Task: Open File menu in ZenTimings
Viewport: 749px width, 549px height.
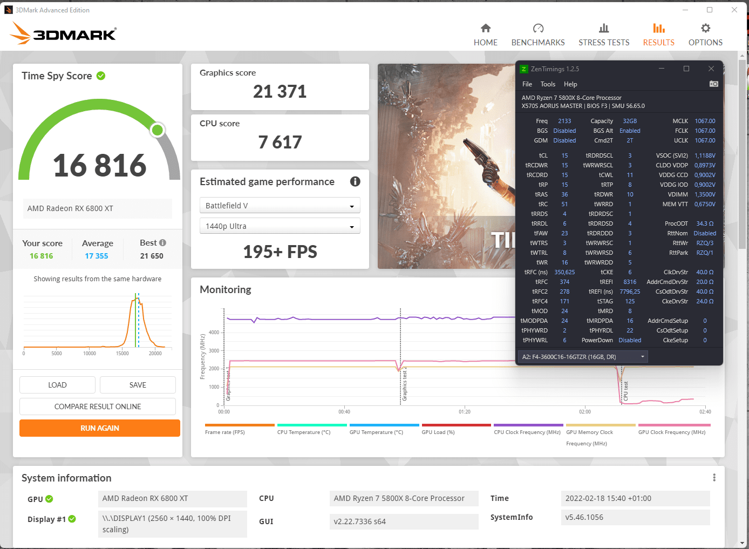Action: click(527, 84)
